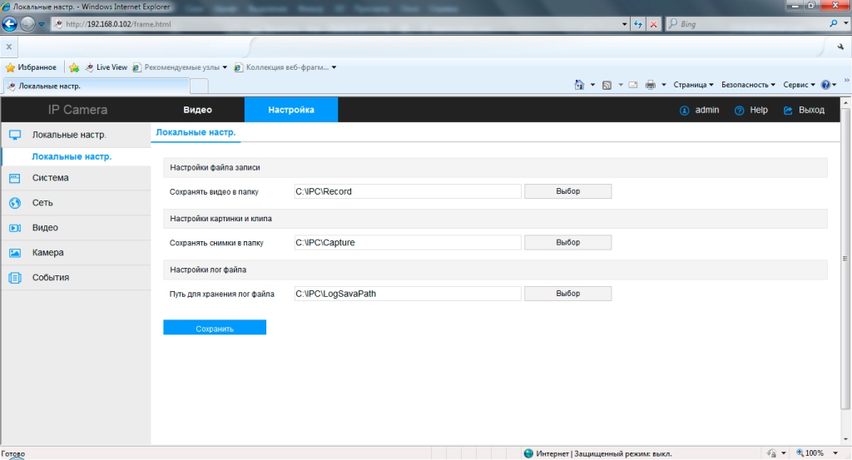Click the add to favorites bar icon
The image size is (852, 460).
tap(74, 67)
